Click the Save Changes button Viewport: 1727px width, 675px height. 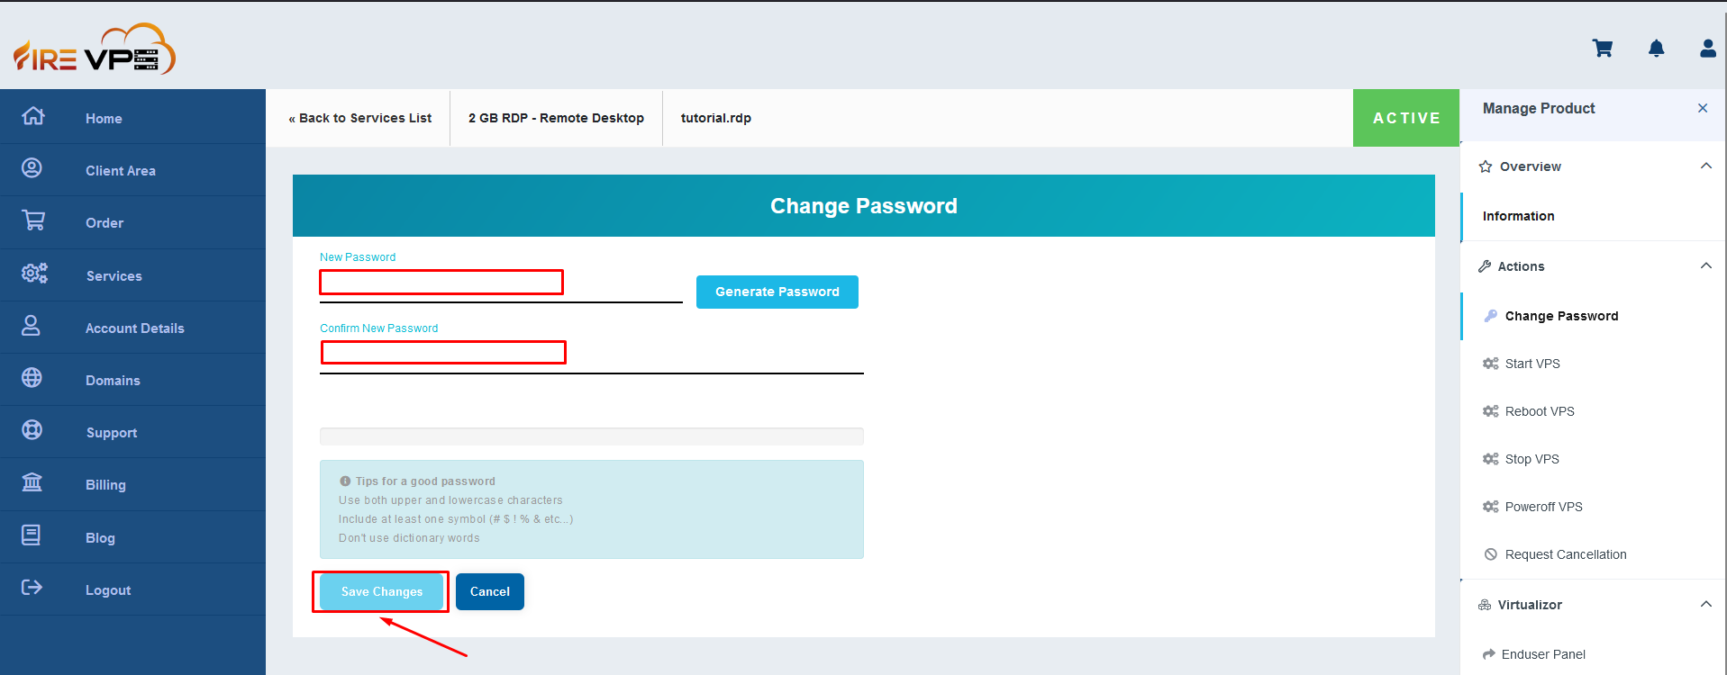pyautogui.click(x=382, y=591)
